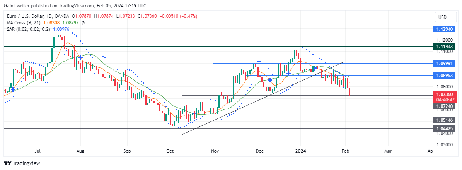Click the 1.03000 price scale tick

coord(444,145)
